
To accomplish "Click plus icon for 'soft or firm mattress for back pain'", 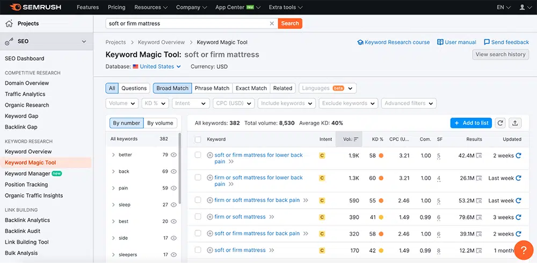I will pyautogui.click(x=210, y=233).
